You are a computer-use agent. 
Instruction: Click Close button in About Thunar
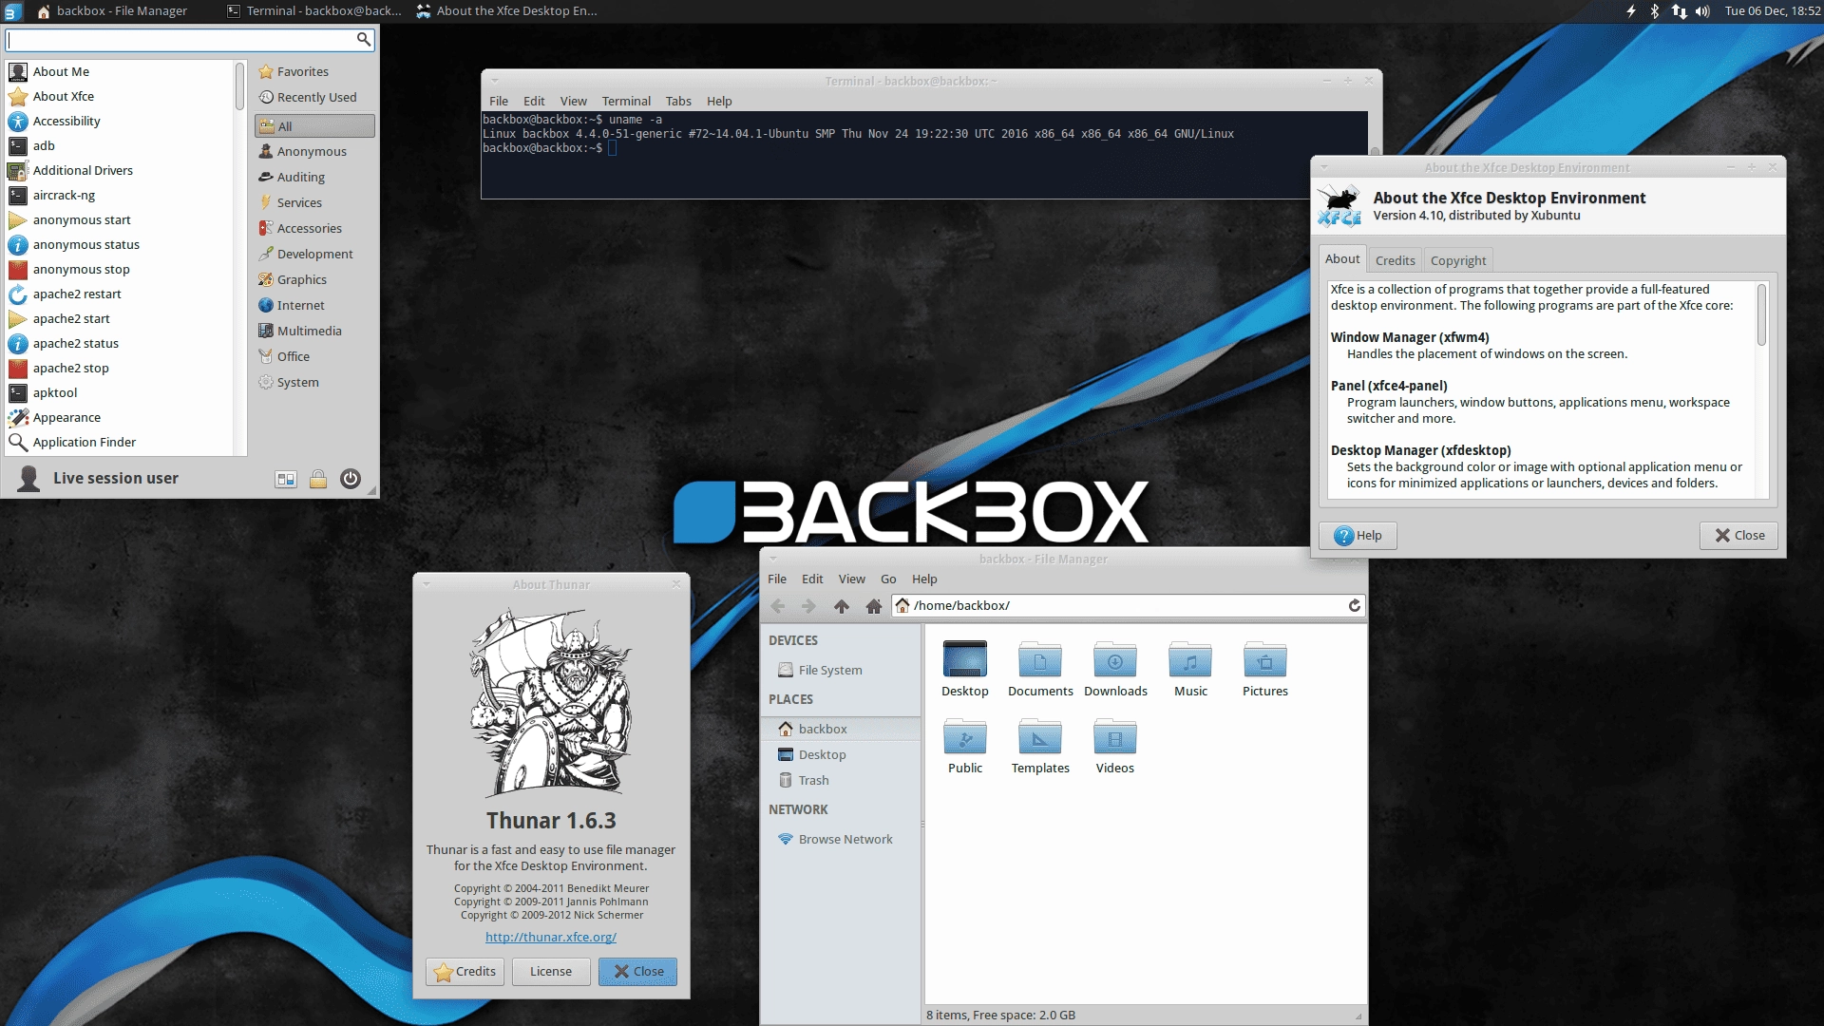coord(637,971)
